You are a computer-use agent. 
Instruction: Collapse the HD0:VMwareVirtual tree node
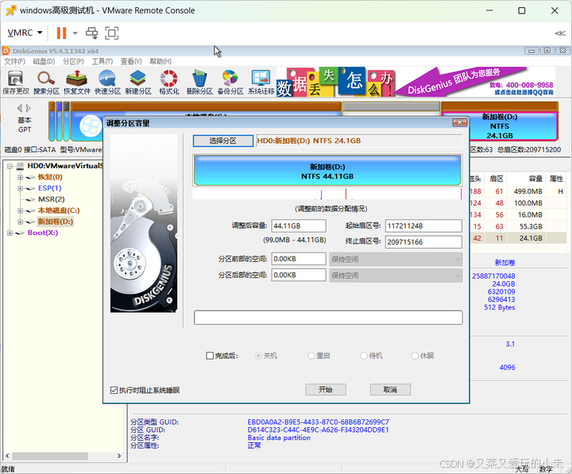pos(10,166)
